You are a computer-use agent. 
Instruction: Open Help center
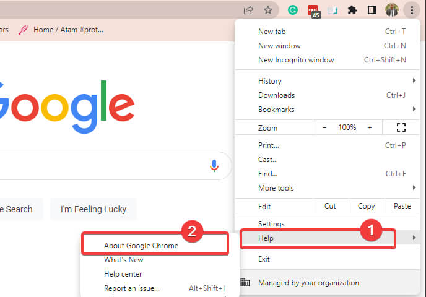point(160,274)
